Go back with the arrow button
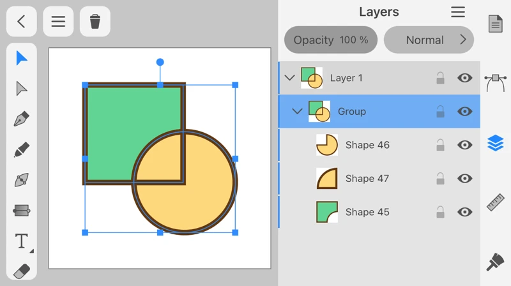 point(21,22)
